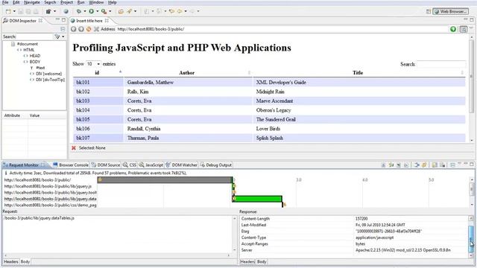477x268 pixels.
Task: Click the orange browser Refresh icon
Action: point(89,29)
